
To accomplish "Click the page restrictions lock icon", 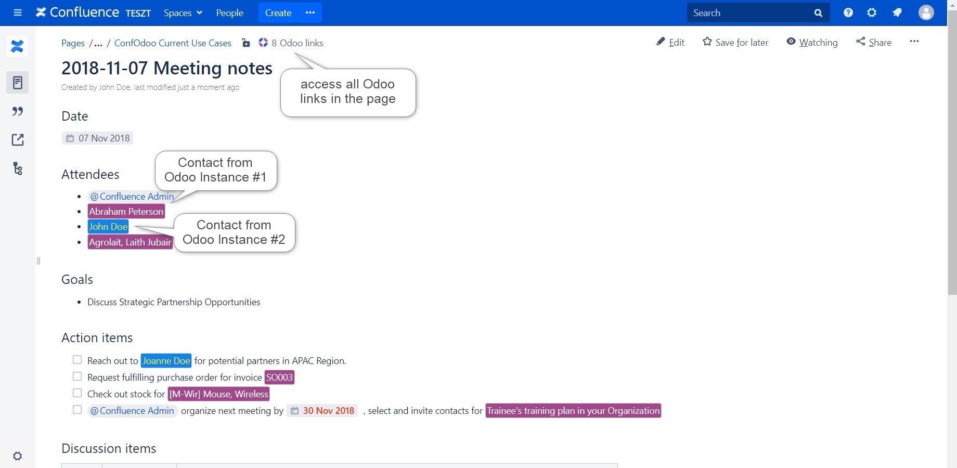I will pos(246,43).
